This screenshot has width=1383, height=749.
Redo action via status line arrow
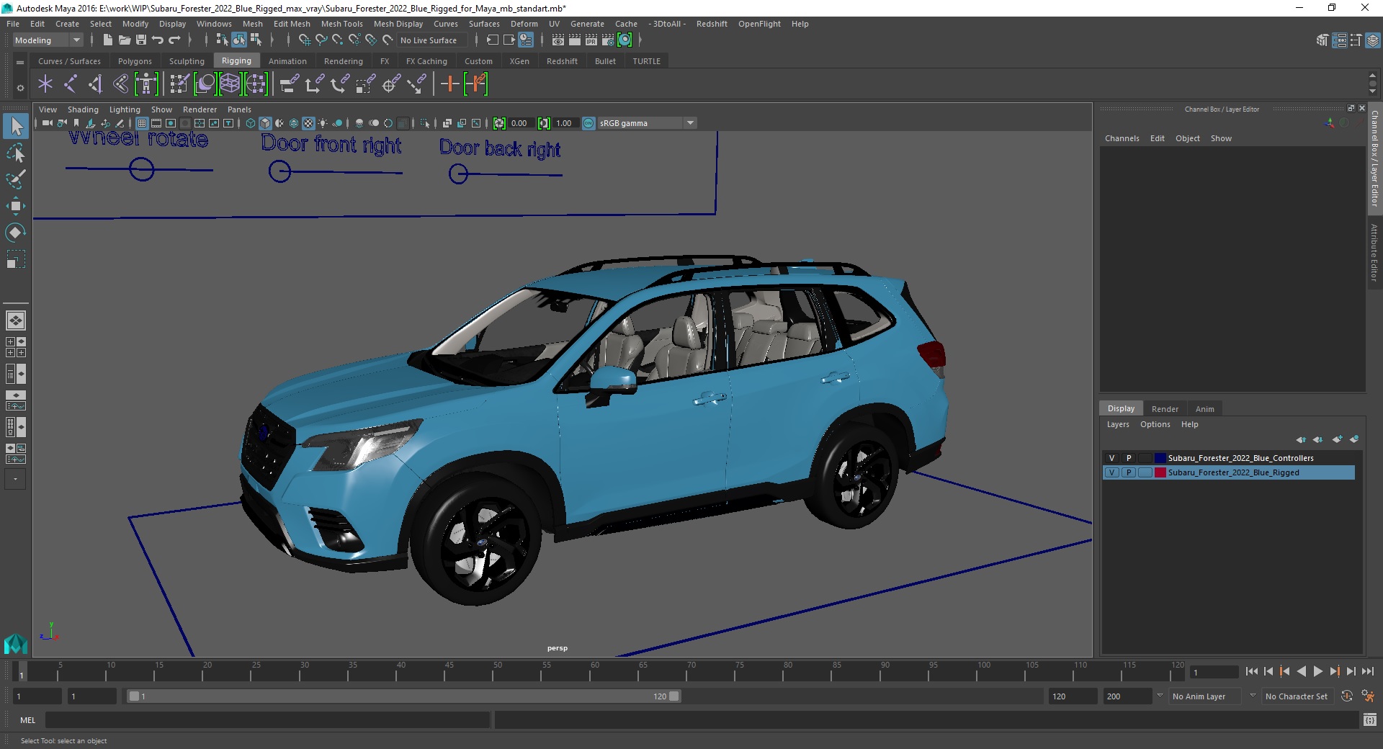[x=174, y=40]
